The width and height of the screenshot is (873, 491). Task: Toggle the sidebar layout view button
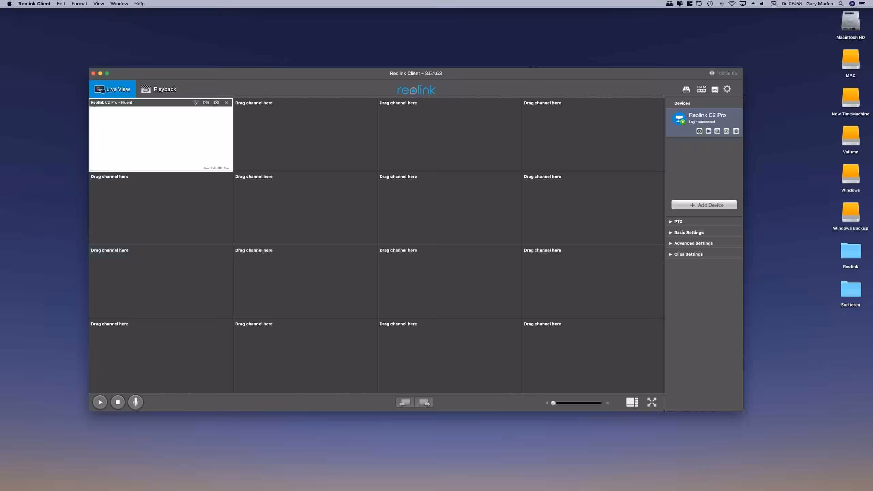[632, 402]
